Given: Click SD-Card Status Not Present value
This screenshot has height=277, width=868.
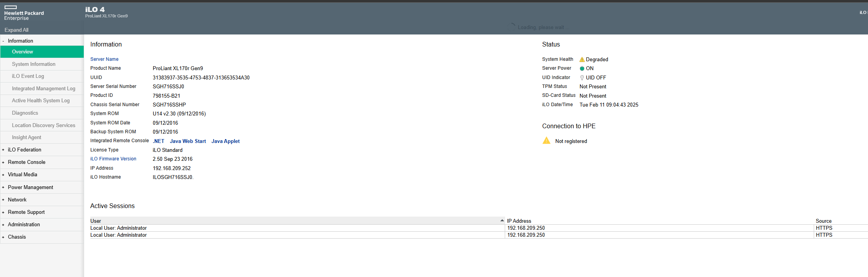Looking at the screenshot, I should click(x=593, y=96).
